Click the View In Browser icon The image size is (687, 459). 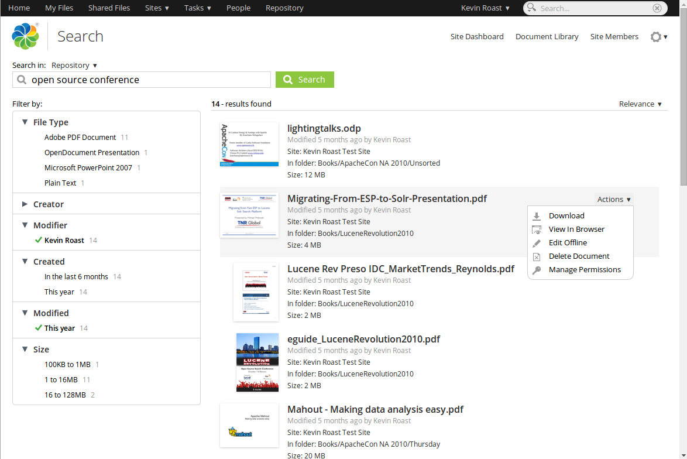click(537, 229)
